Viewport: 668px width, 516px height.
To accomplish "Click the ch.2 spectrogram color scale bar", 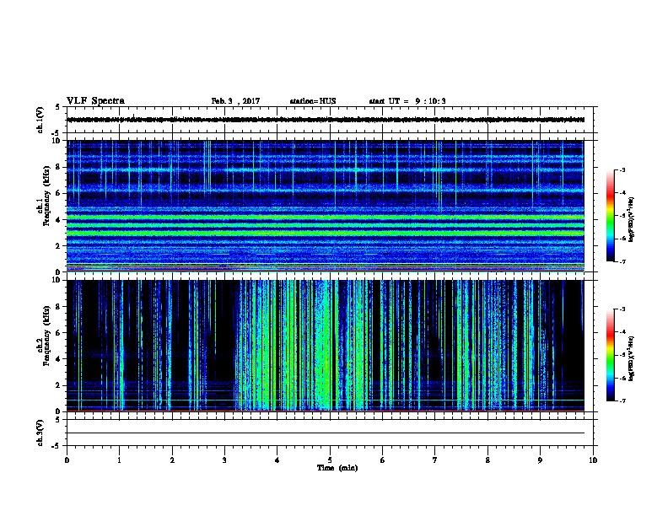I will pyautogui.click(x=611, y=355).
